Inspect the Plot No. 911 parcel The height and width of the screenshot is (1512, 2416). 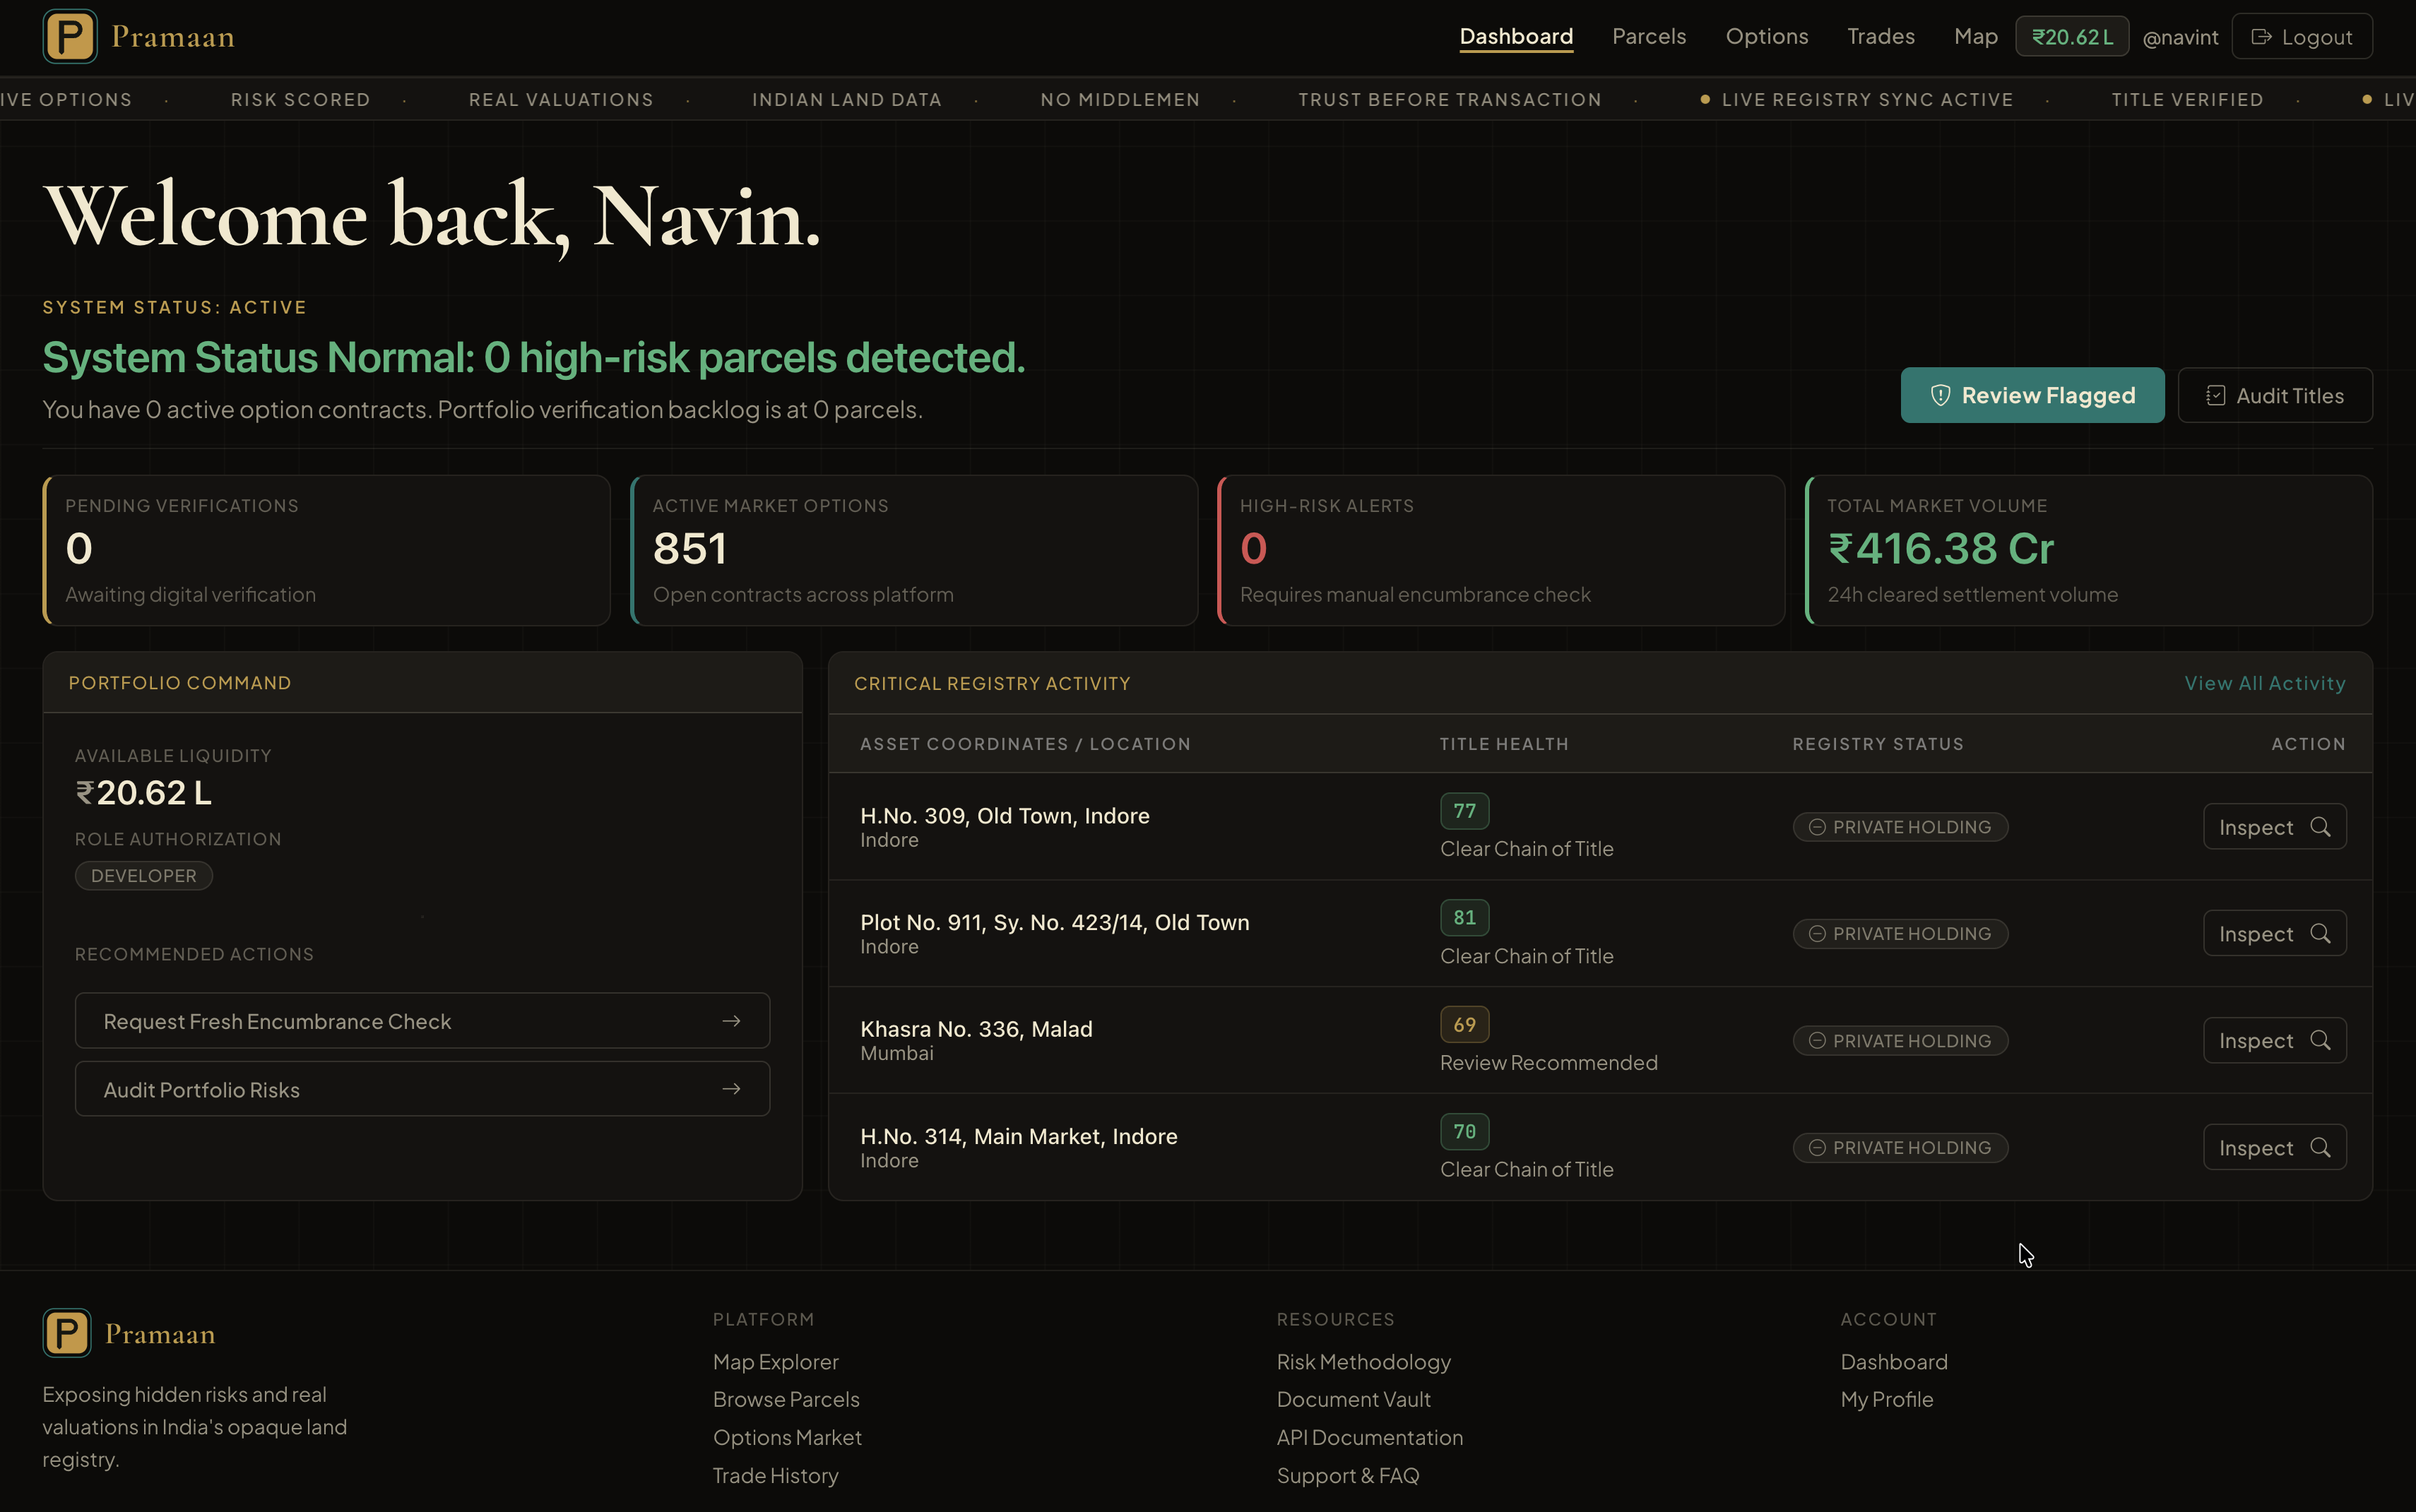click(x=2275, y=933)
